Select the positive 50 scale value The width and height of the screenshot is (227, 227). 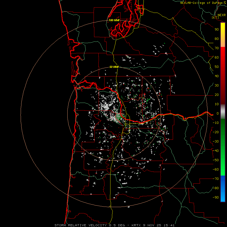(217, 67)
